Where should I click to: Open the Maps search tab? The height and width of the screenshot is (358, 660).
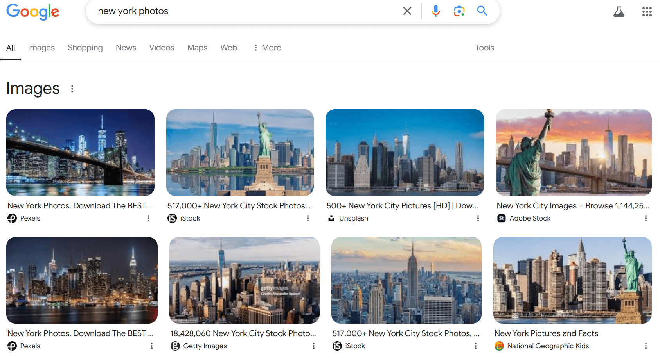[x=197, y=48]
